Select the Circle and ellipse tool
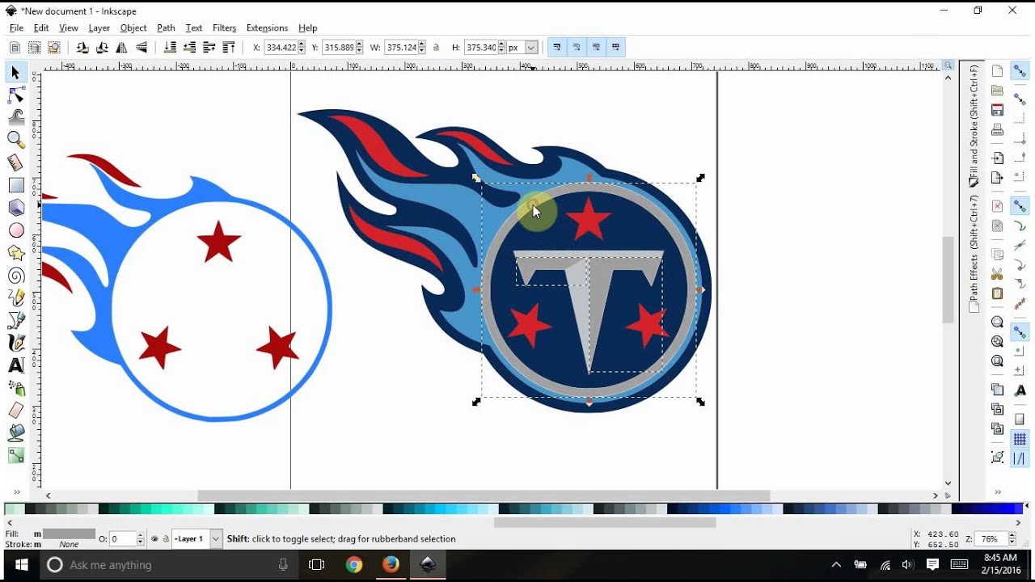1035x582 pixels. click(15, 230)
